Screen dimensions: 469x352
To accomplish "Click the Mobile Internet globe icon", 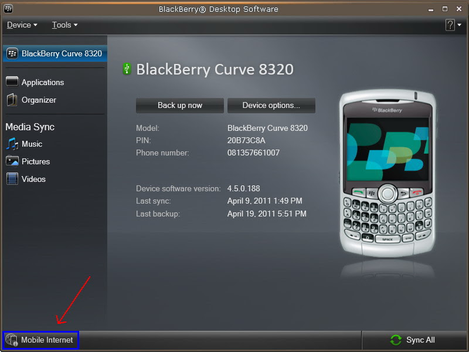I will click(12, 340).
